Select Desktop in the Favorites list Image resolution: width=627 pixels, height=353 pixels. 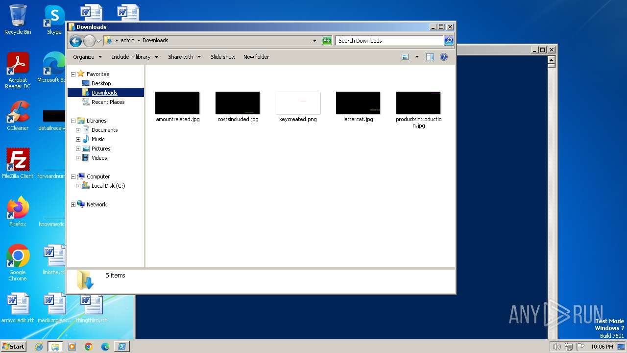coord(101,83)
